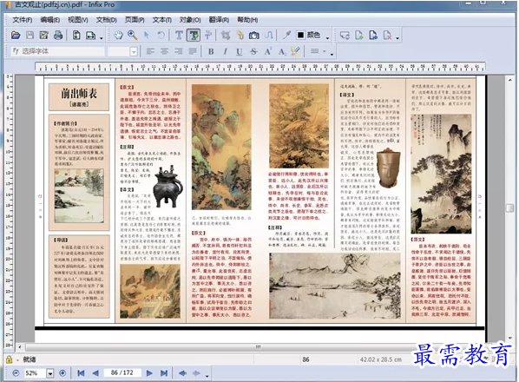This screenshot has width=519, height=382.
Task: Click the delete page red X icon
Action: (387, 35)
